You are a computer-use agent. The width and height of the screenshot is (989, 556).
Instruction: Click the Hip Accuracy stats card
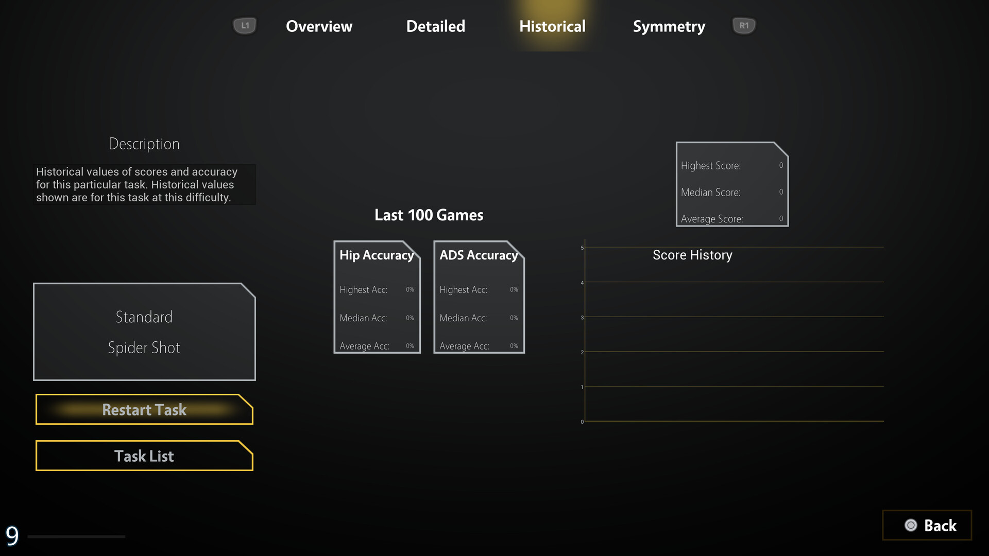click(x=377, y=298)
